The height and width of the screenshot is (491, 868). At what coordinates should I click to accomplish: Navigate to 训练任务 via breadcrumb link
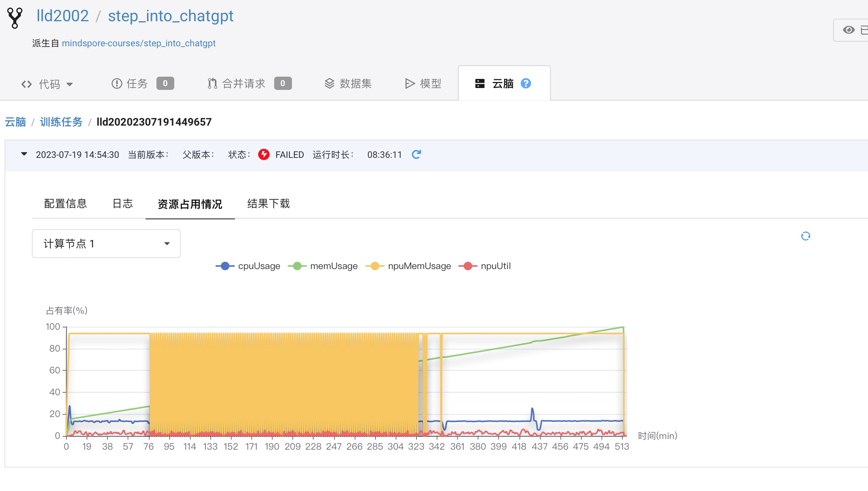tap(62, 122)
